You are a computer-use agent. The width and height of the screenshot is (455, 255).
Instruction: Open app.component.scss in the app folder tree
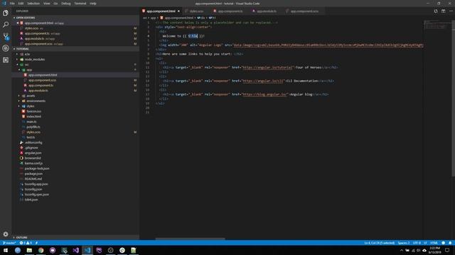pos(43,80)
